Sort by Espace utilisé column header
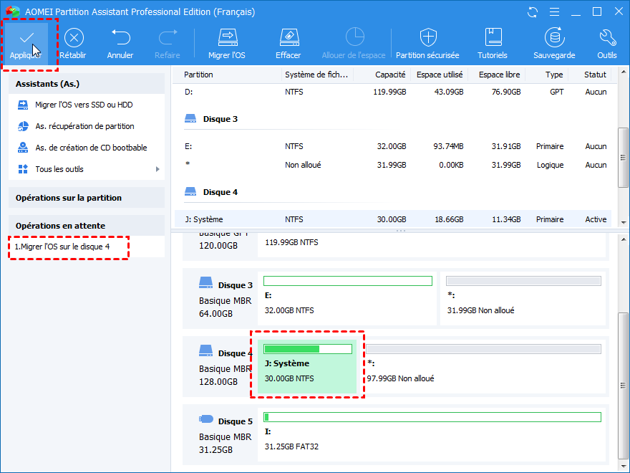Image resolution: width=630 pixels, height=473 pixels. [440, 75]
